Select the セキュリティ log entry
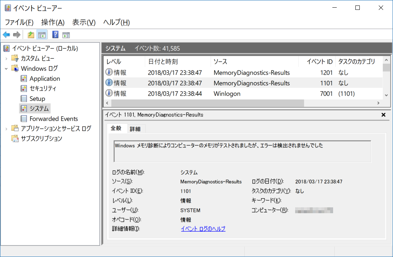 [43, 88]
